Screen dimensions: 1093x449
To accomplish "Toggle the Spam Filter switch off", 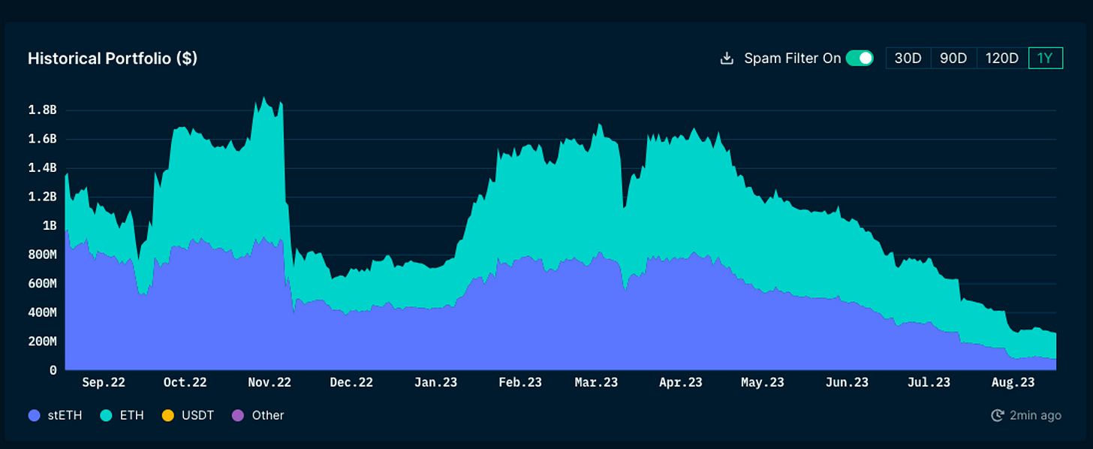I will [x=860, y=59].
